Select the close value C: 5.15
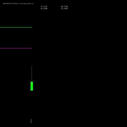This screenshot has width=127, height=127. (44, 7)
